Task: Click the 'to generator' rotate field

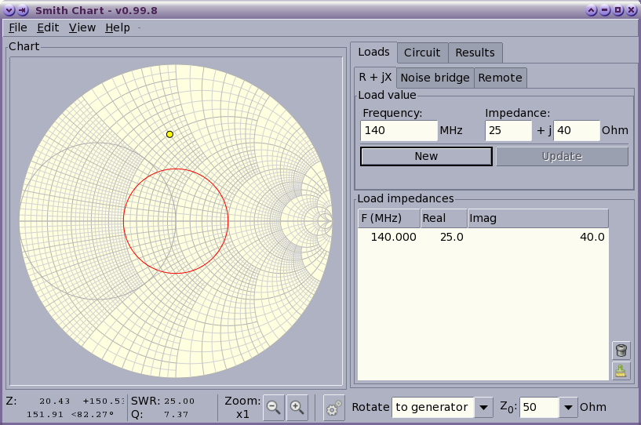Action: click(432, 408)
